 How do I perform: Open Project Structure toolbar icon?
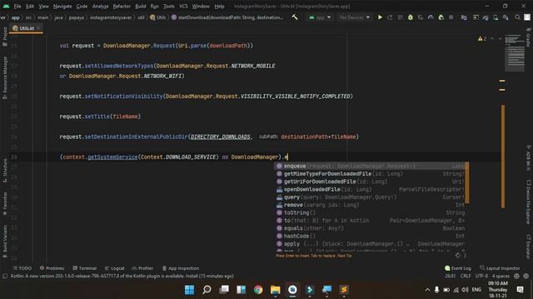(x=464, y=17)
